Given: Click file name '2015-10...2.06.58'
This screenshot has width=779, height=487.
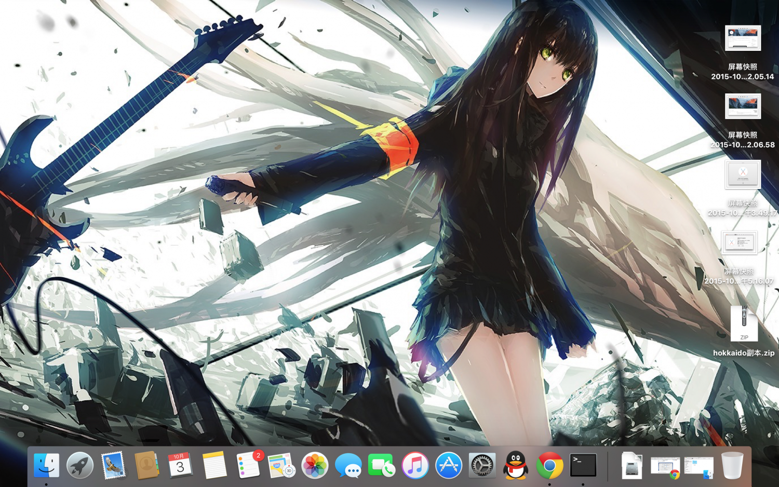Looking at the screenshot, I should (x=743, y=145).
